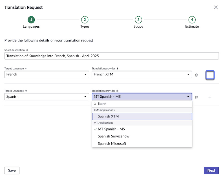Open the French XTM provider dropdown
Image resolution: width=223 pixels, height=177 pixels.
click(142, 74)
